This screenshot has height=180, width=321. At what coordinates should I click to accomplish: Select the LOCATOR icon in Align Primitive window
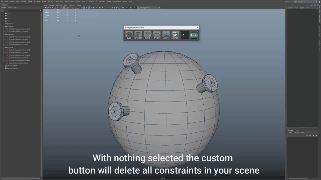point(166,35)
